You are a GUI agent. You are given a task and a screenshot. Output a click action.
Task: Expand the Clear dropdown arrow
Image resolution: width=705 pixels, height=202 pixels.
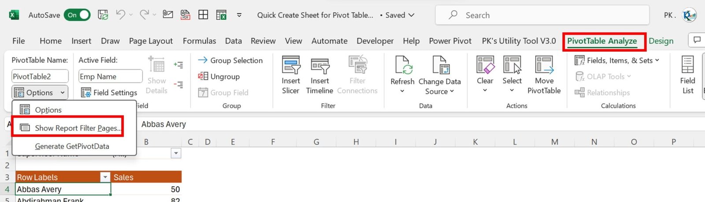485,90
